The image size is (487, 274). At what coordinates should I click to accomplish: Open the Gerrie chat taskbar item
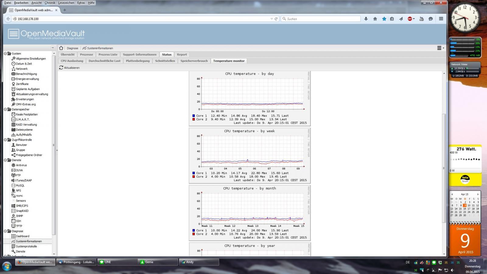(158, 262)
